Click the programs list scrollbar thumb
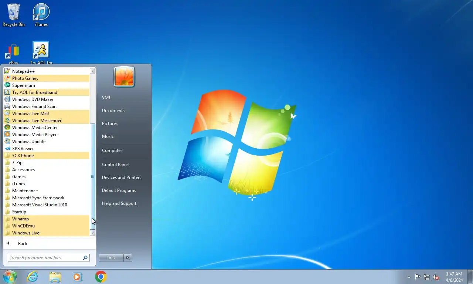Viewport: 473px width, 284px height. click(92, 176)
